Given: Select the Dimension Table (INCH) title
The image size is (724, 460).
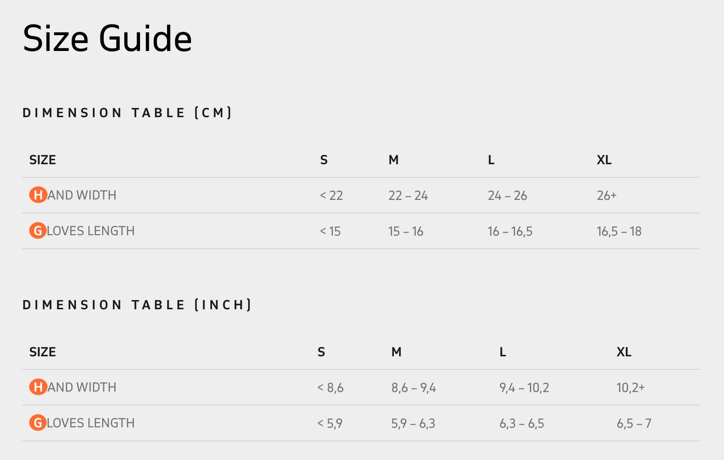Looking at the screenshot, I should click(x=137, y=305).
